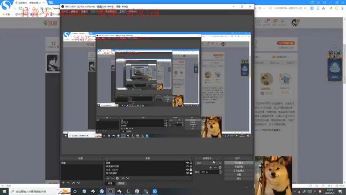Pop out the Controls dock via its header icon
Screen dimensions: 346x195
[253, 158]
